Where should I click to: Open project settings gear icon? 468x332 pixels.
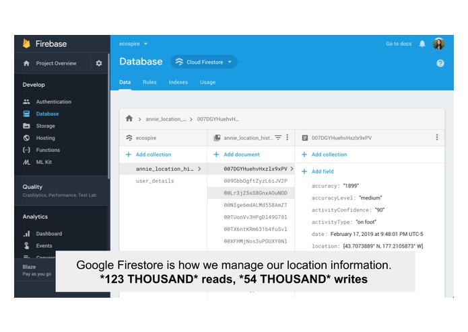tap(99, 63)
